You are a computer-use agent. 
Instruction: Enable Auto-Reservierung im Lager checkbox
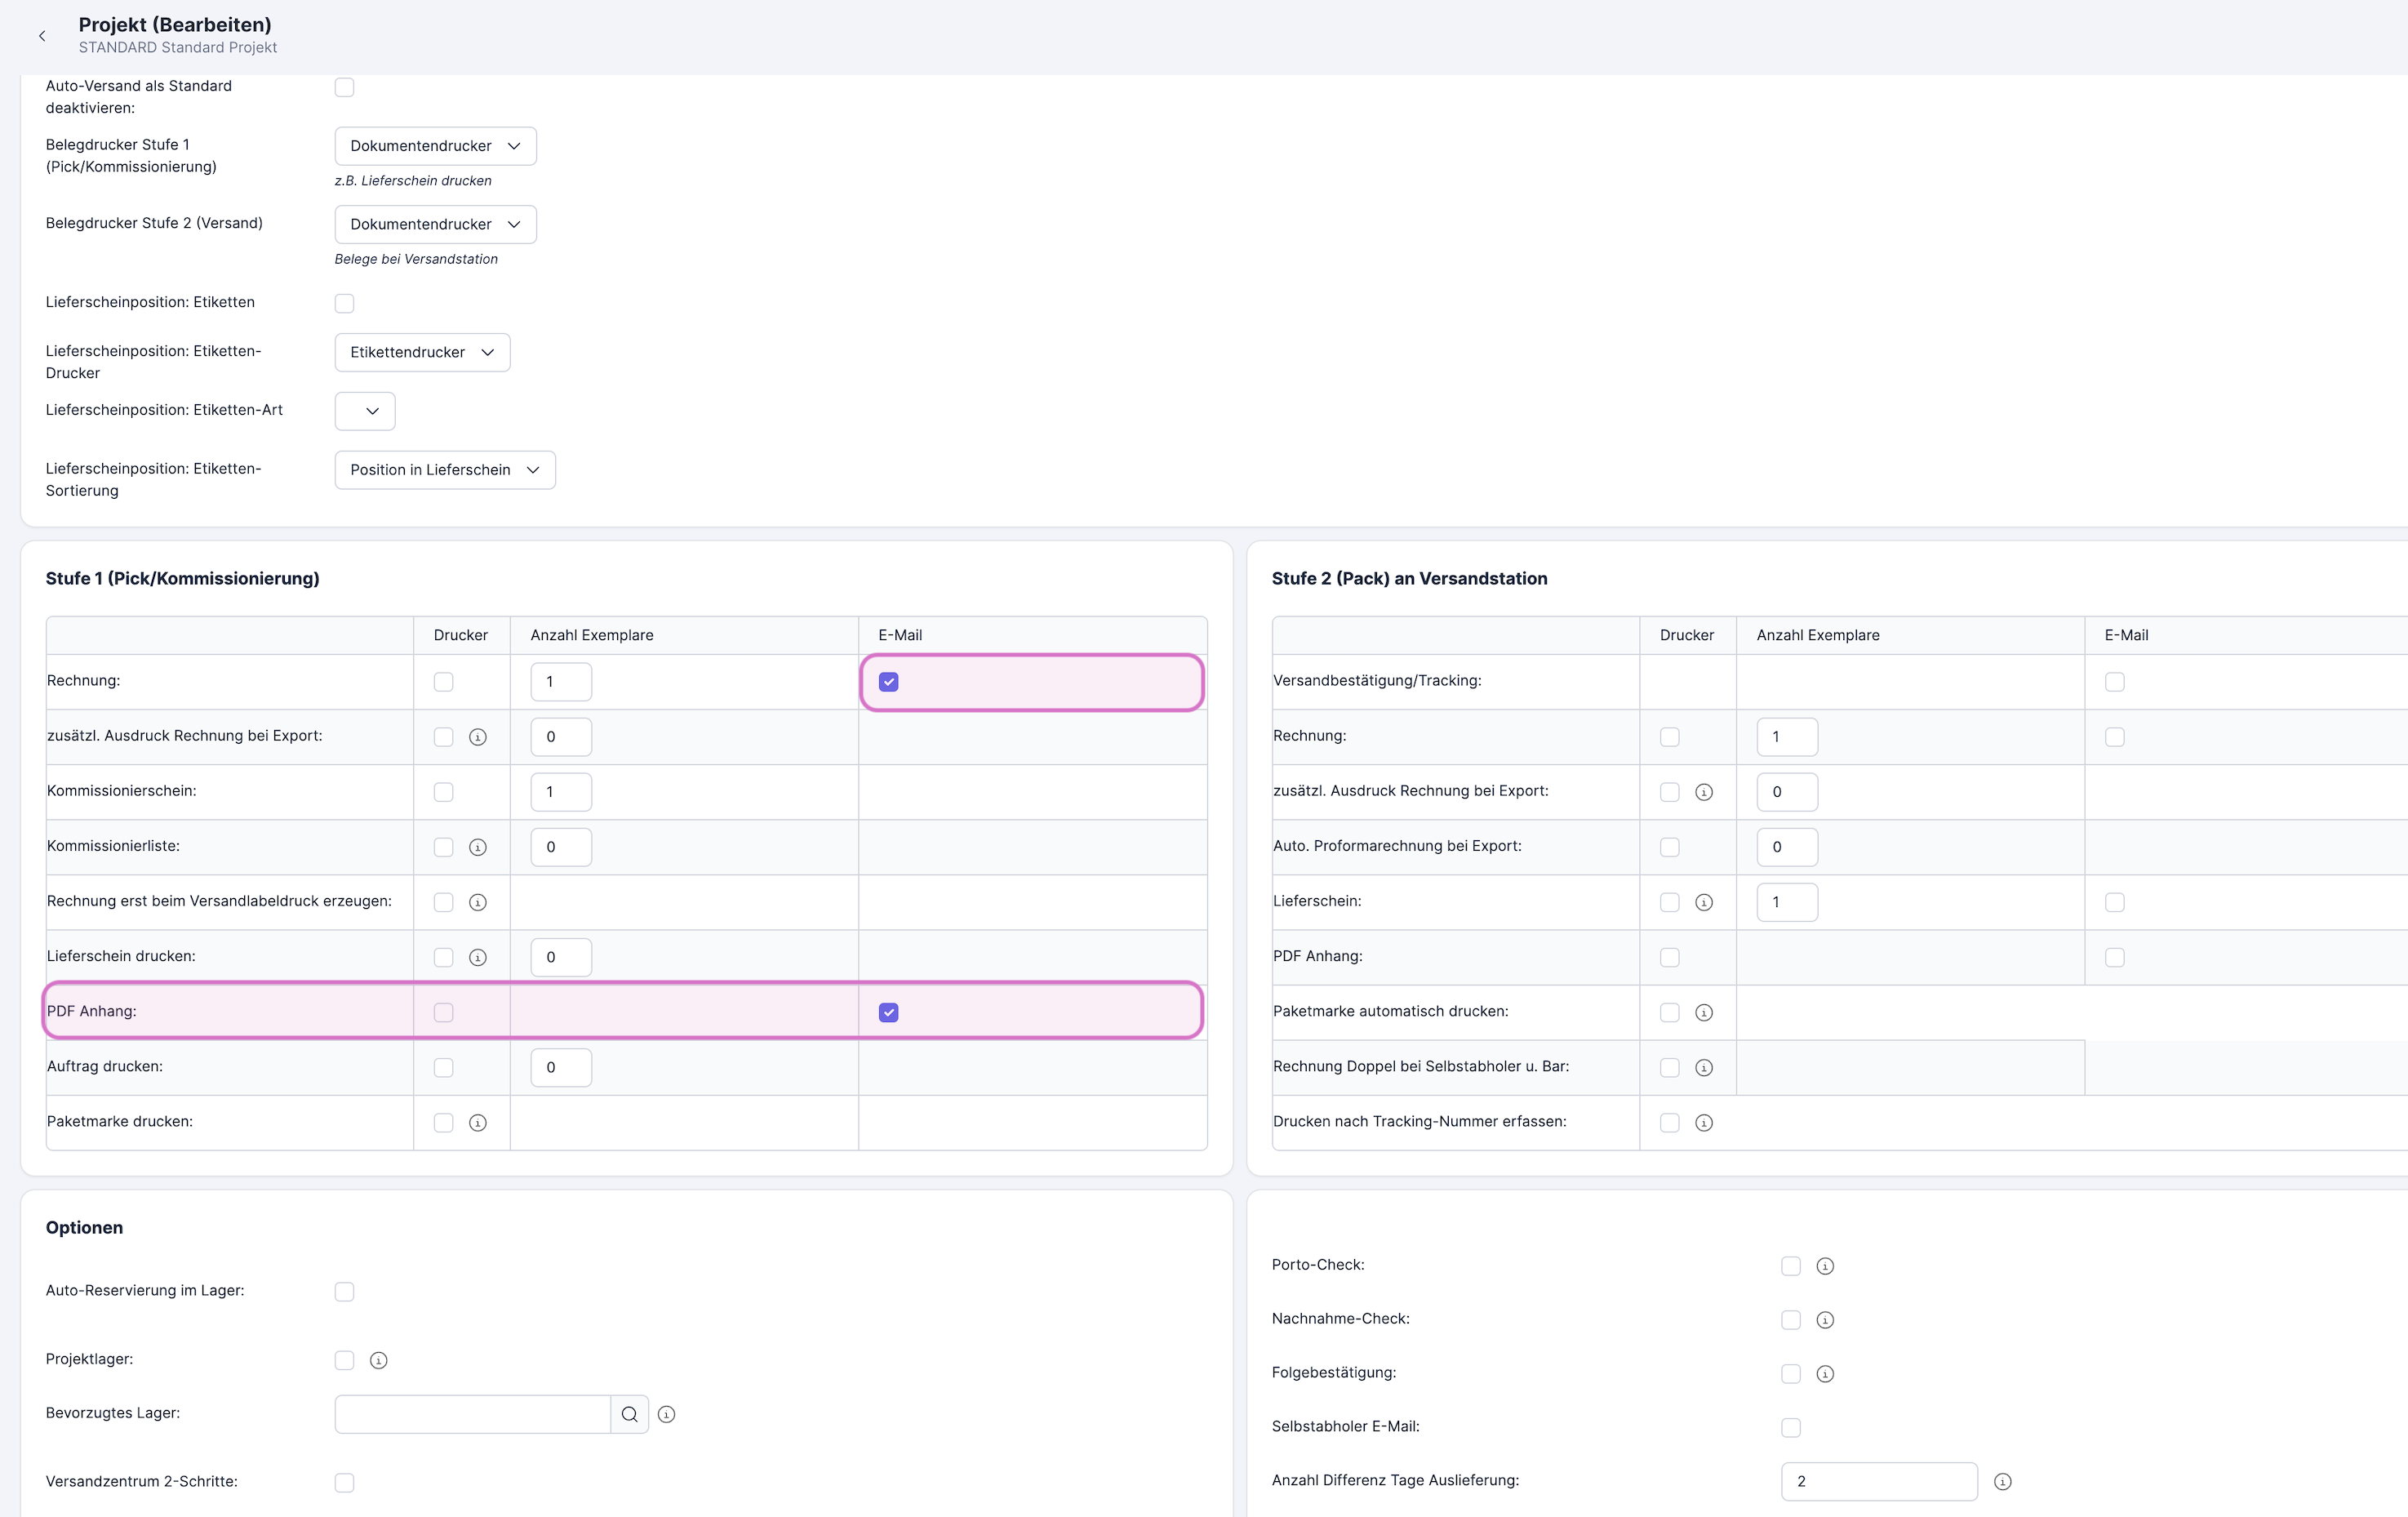pyautogui.click(x=344, y=1291)
